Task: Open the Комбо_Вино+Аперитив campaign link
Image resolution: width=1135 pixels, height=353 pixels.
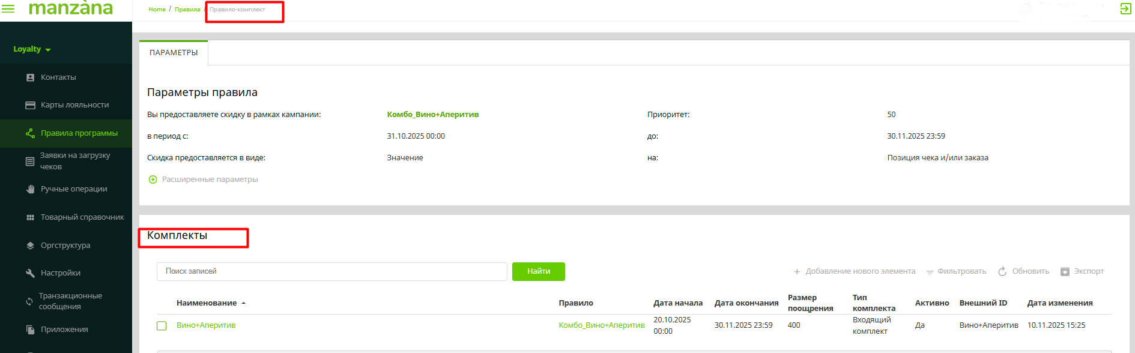Action: click(432, 115)
